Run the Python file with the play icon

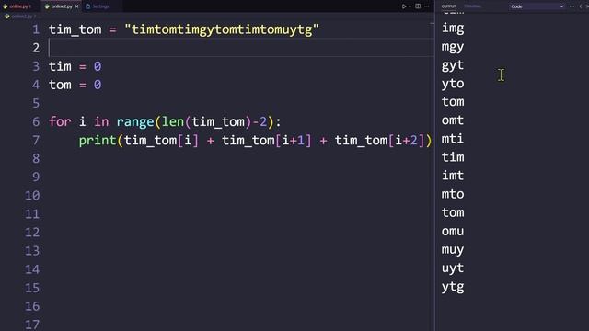tap(404, 6)
